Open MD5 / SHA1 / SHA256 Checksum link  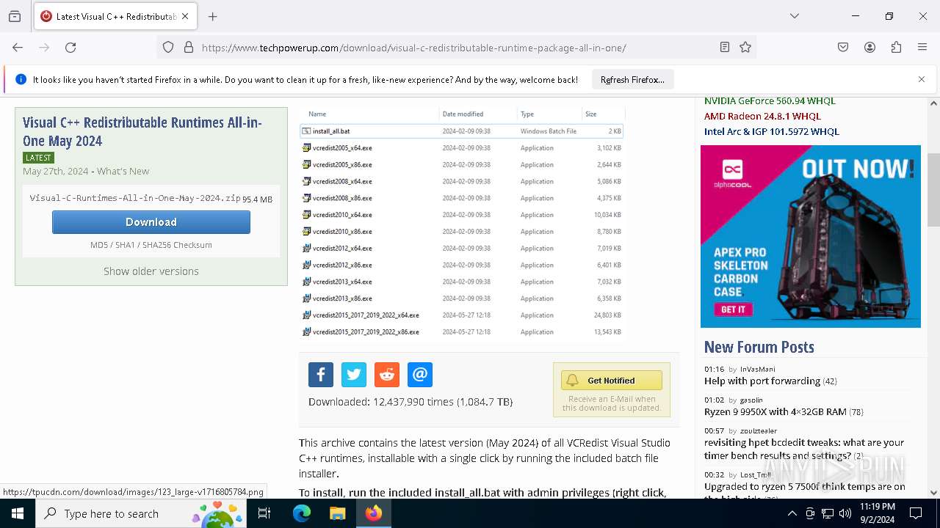pos(151,245)
